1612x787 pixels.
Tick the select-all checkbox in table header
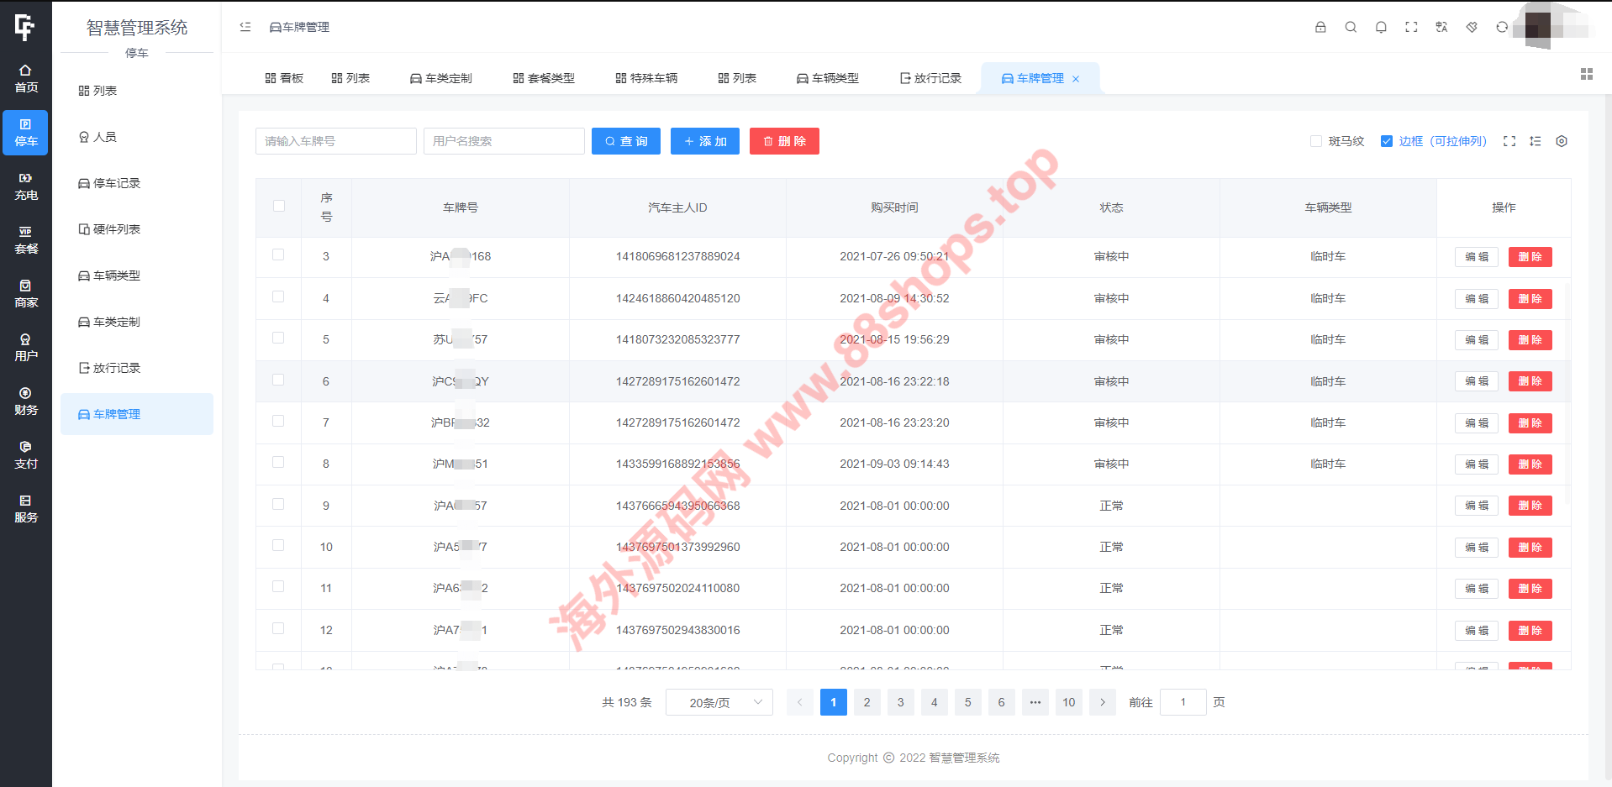point(279,207)
